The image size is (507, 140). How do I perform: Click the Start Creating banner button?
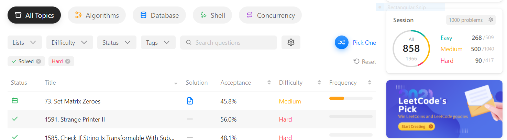click(x=417, y=126)
